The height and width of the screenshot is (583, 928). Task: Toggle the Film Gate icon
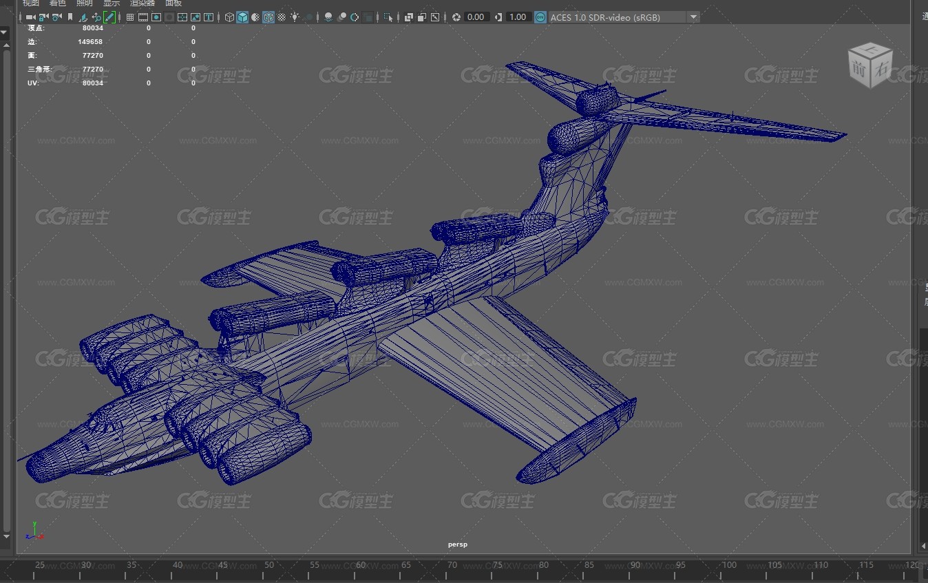[x=143, y=17]
